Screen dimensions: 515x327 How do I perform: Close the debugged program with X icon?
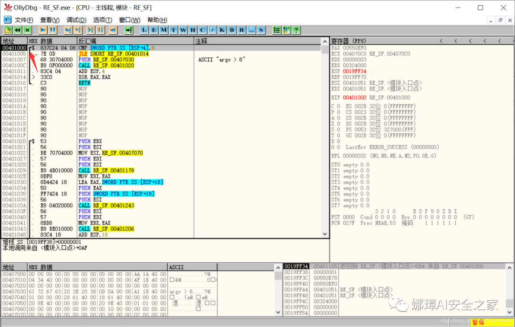(27, 30)
